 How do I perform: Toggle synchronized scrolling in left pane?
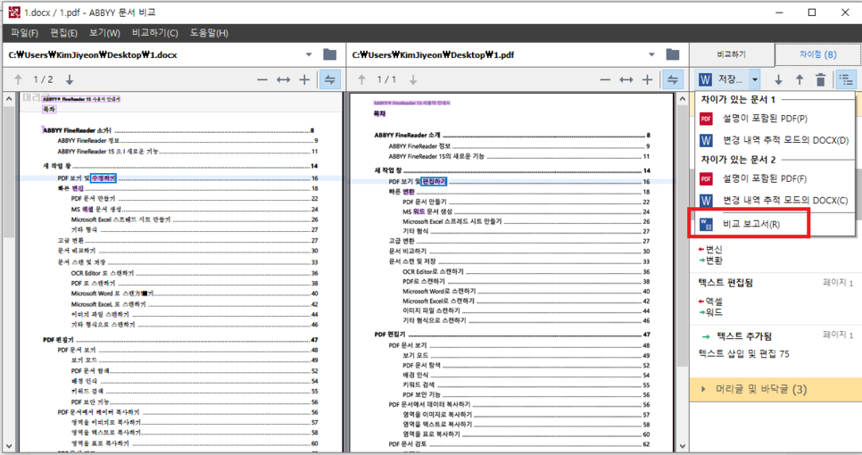pos(330,79)
